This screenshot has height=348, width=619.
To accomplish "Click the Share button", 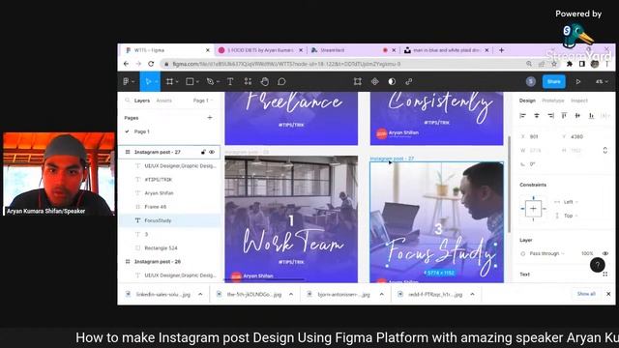I will [554, 81].
